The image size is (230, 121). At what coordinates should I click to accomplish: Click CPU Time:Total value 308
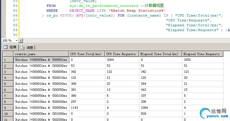pyautogui.click(x=87, y=84)
